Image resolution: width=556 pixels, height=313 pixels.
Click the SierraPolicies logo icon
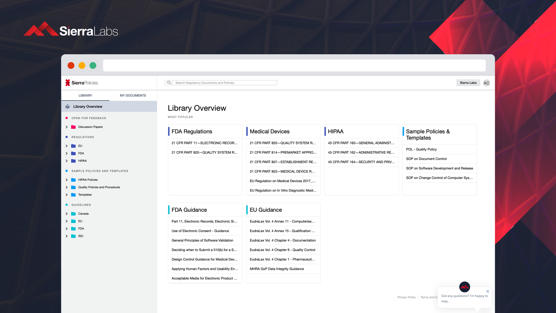[68, 83]
